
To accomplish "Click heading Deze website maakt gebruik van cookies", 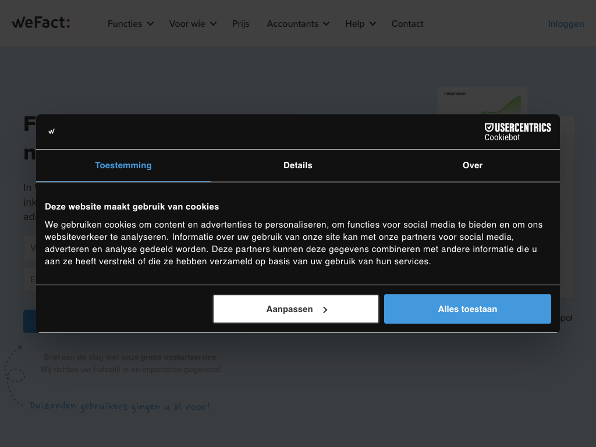I will pos(132,207).
